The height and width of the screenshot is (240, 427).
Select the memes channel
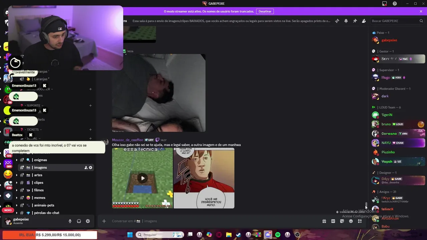56,198
